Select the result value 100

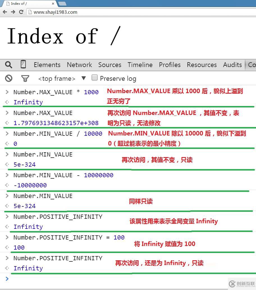tap(19, 247)
